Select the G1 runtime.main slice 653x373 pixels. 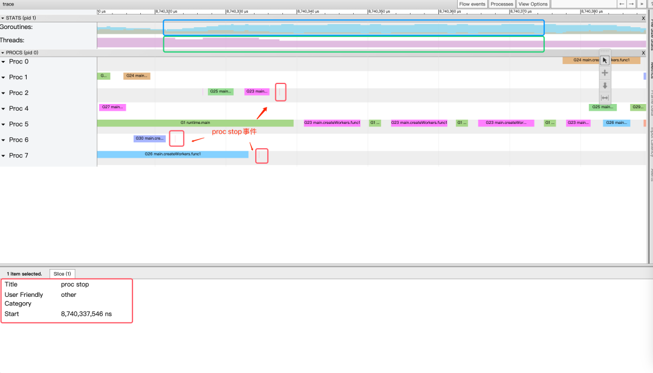click(195, 123)
